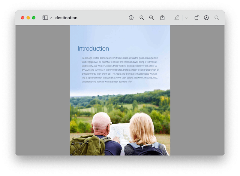This screenshot has width=240, height=176.
Task: Rotate the page left
Action: (x=197, y=17)
